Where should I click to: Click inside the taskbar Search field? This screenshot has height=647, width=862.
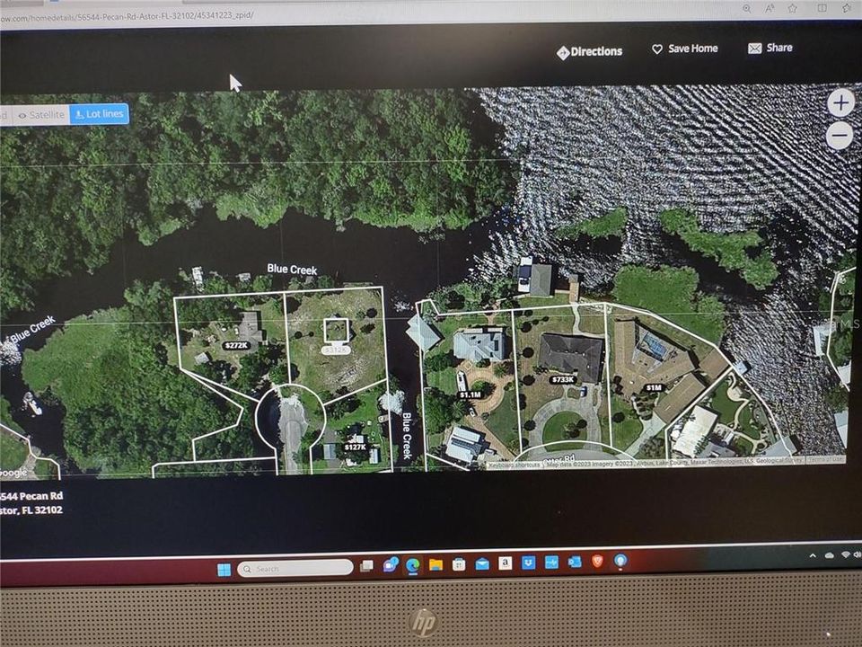coord(296,569)
